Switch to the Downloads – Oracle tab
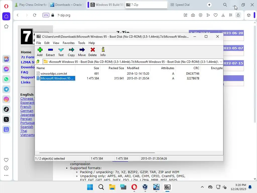 pyautogui.click(x=66, y=5)
